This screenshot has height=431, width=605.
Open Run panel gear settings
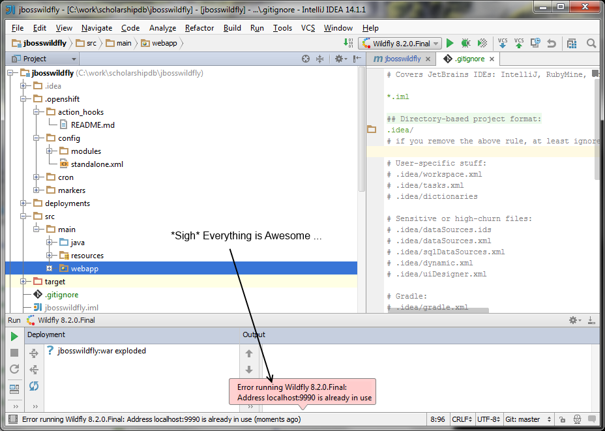(575, 320)
